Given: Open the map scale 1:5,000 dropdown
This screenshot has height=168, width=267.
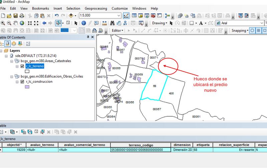Looking at the screenshot, I should [119, 15].
